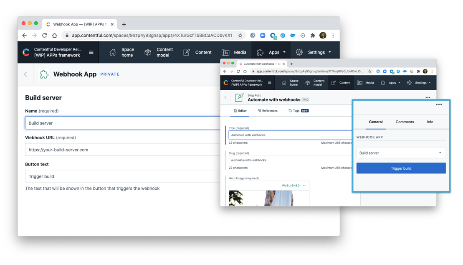The width and height of the screenshot is (463, 265).
Task: Open profile avatar in back window browser
Action: (323, 36)
